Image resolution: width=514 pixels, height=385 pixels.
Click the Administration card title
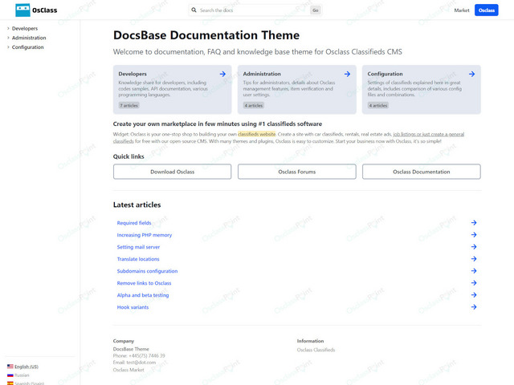(262, 74)
